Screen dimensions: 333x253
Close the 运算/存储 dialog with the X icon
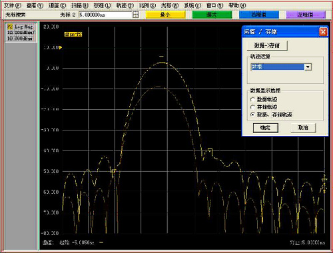point(323,32)
